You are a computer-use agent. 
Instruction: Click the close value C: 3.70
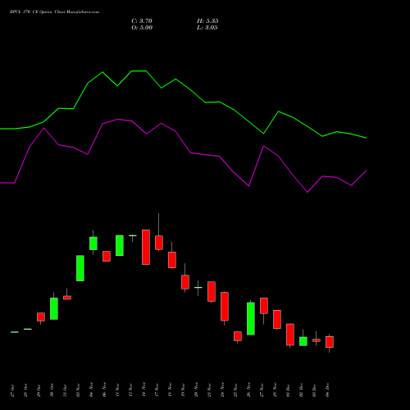pos(142,21)
